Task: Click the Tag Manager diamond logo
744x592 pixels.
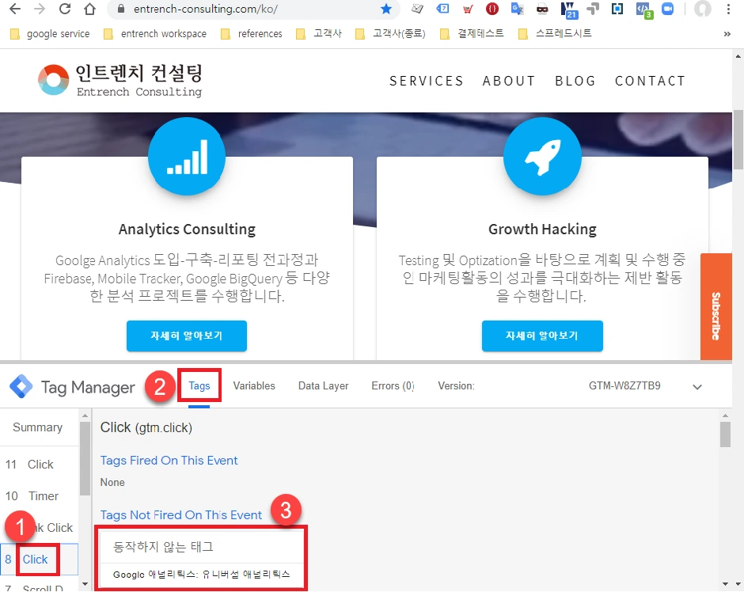Action: pos(21,386)
